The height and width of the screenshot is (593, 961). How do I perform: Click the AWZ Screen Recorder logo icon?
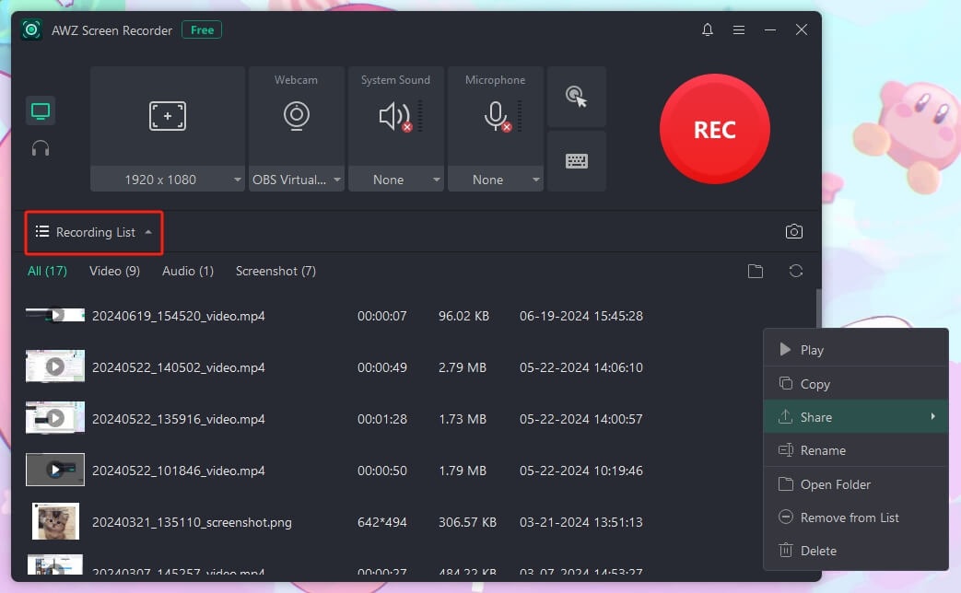point(31,29)
